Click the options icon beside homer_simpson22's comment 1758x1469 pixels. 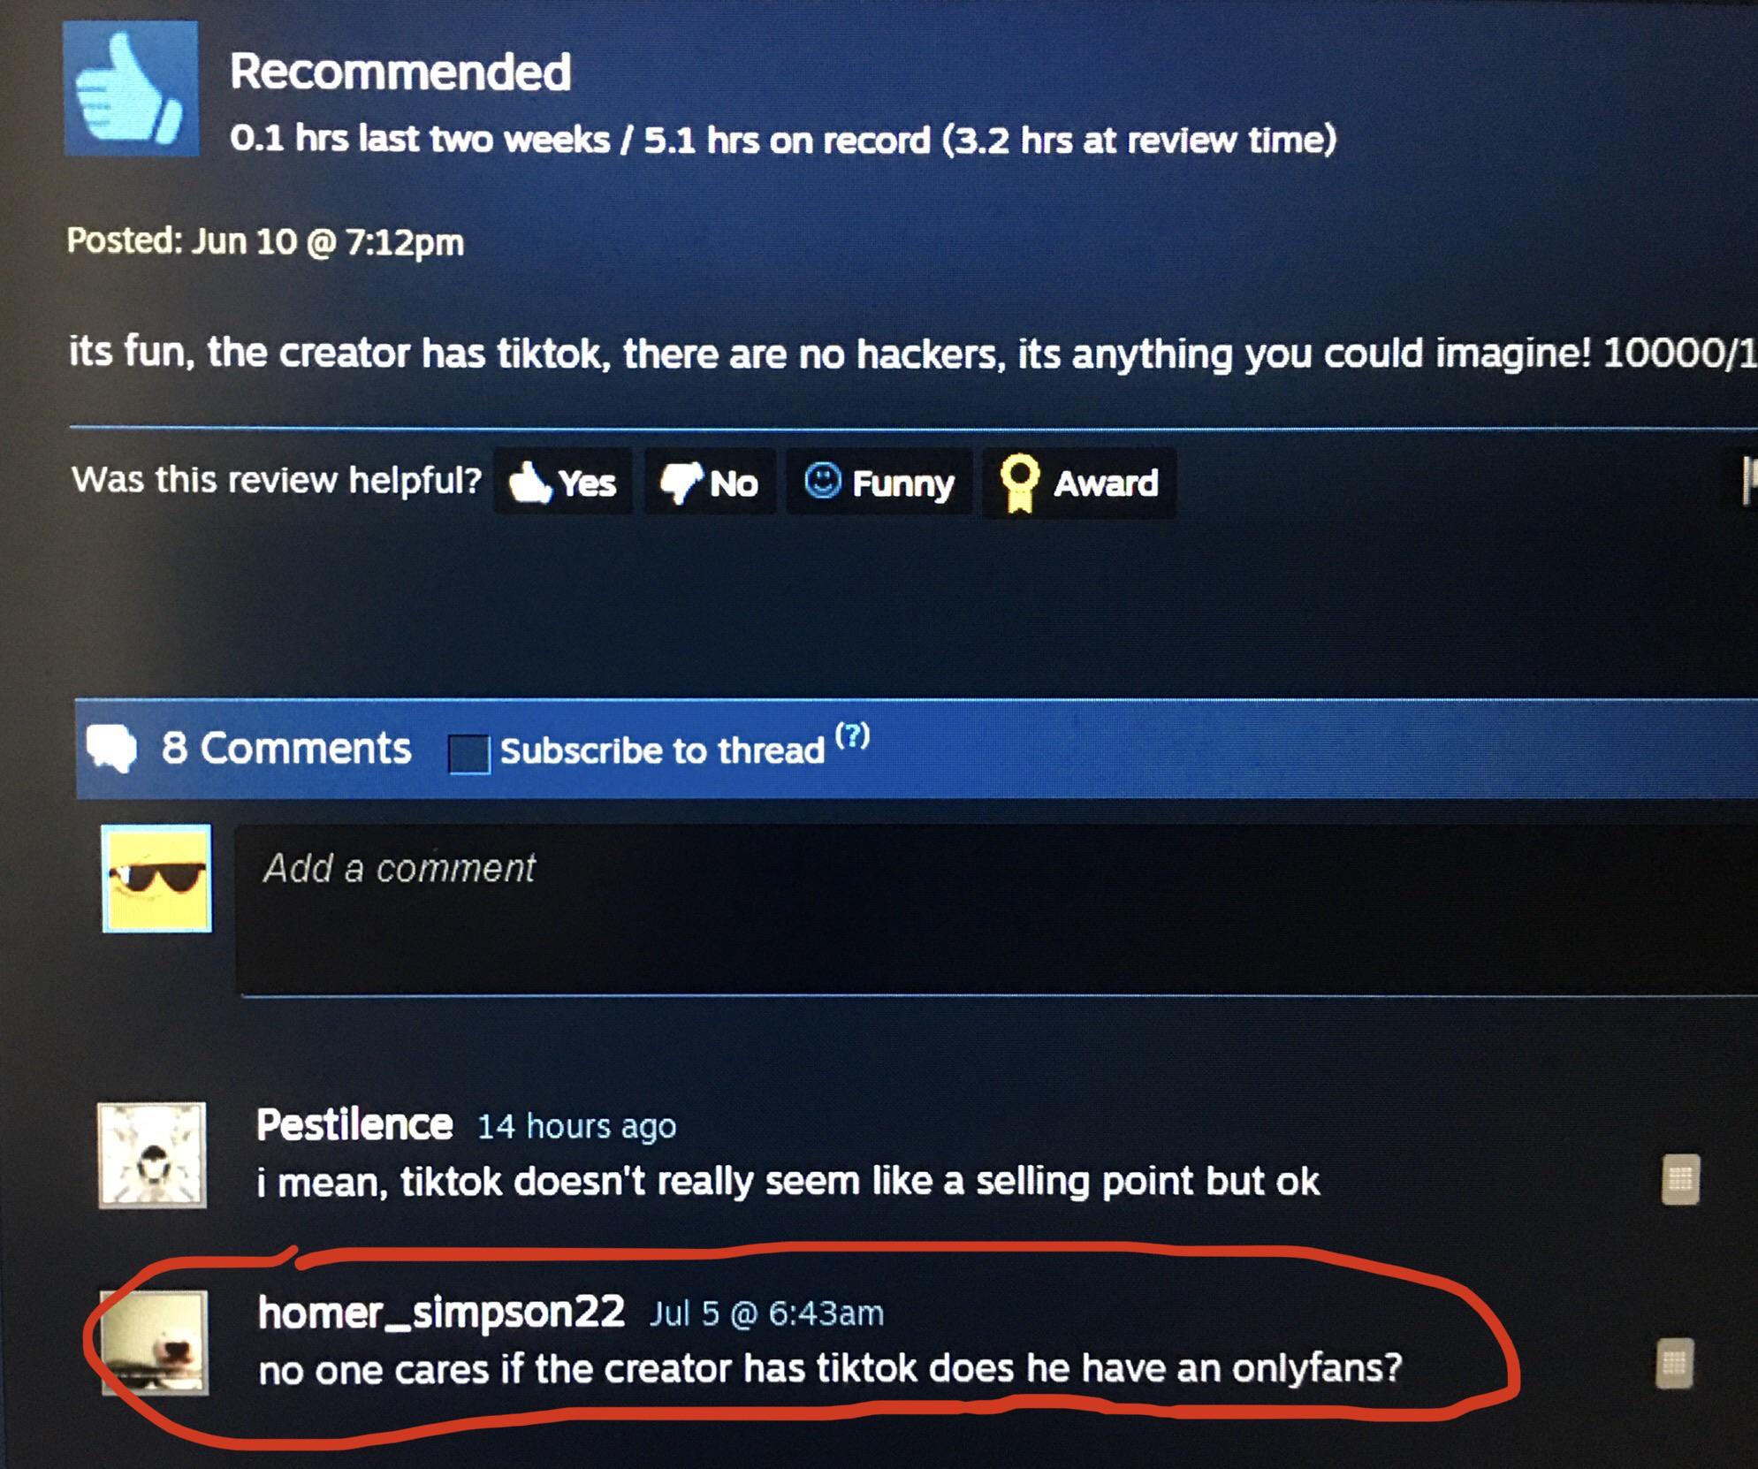[x=1674, y=1364]
